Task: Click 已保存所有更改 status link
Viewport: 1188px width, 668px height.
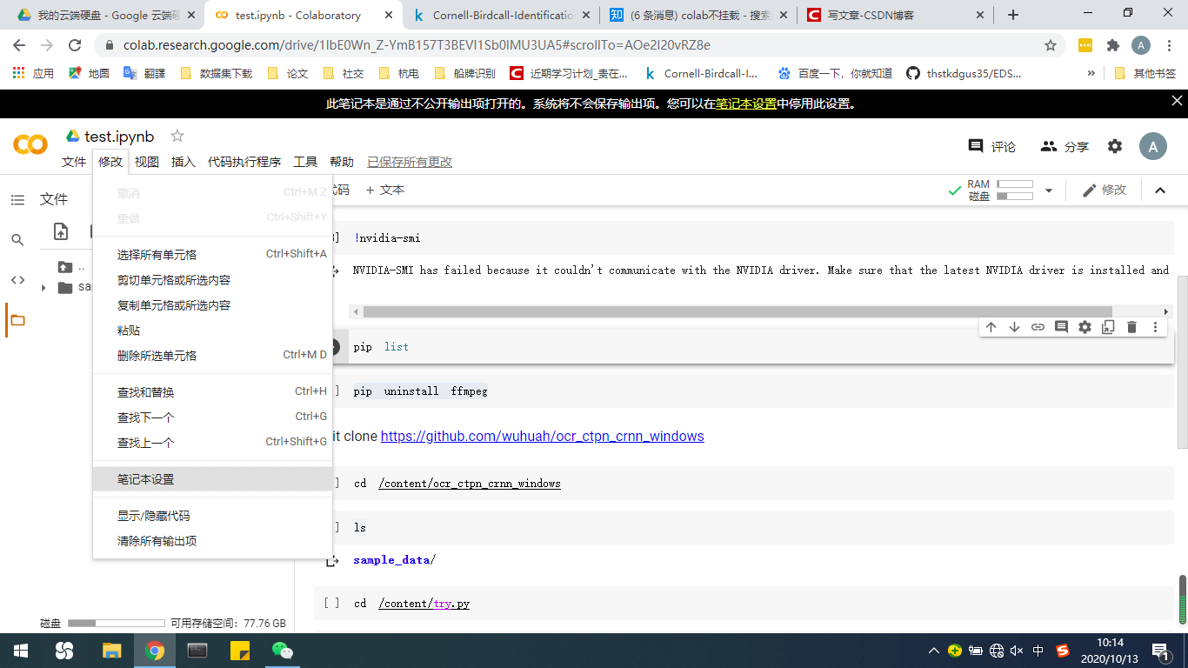Action: coord(410,162)
